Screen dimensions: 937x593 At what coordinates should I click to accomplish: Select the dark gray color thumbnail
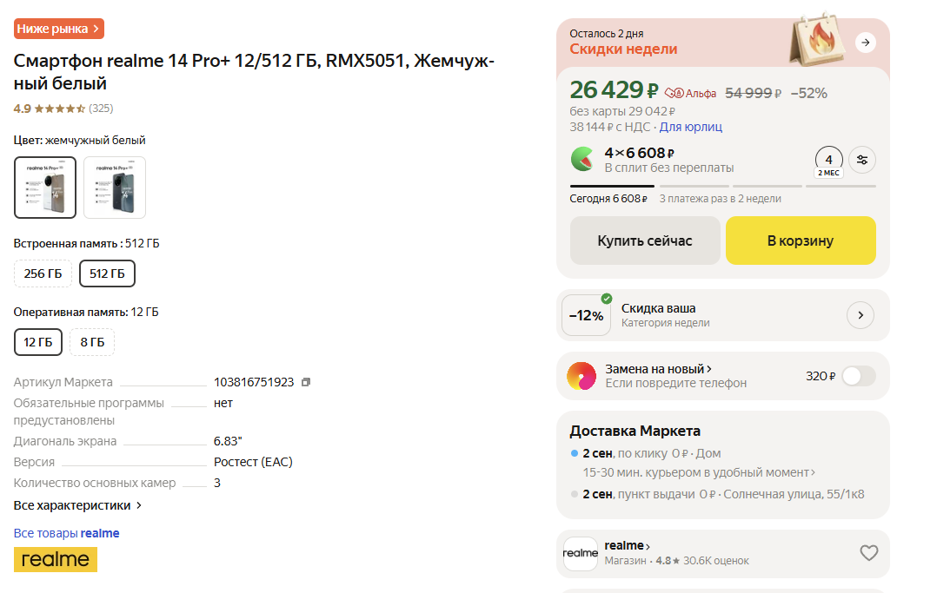(115, 188)
